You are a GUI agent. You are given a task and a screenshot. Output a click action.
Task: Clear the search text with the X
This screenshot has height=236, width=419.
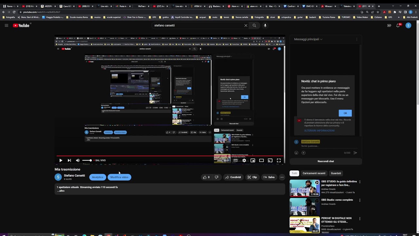tap(246, 25)
